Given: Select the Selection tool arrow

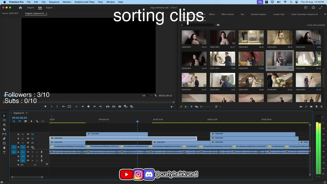Looking at the screenshot, I should 4,116.
